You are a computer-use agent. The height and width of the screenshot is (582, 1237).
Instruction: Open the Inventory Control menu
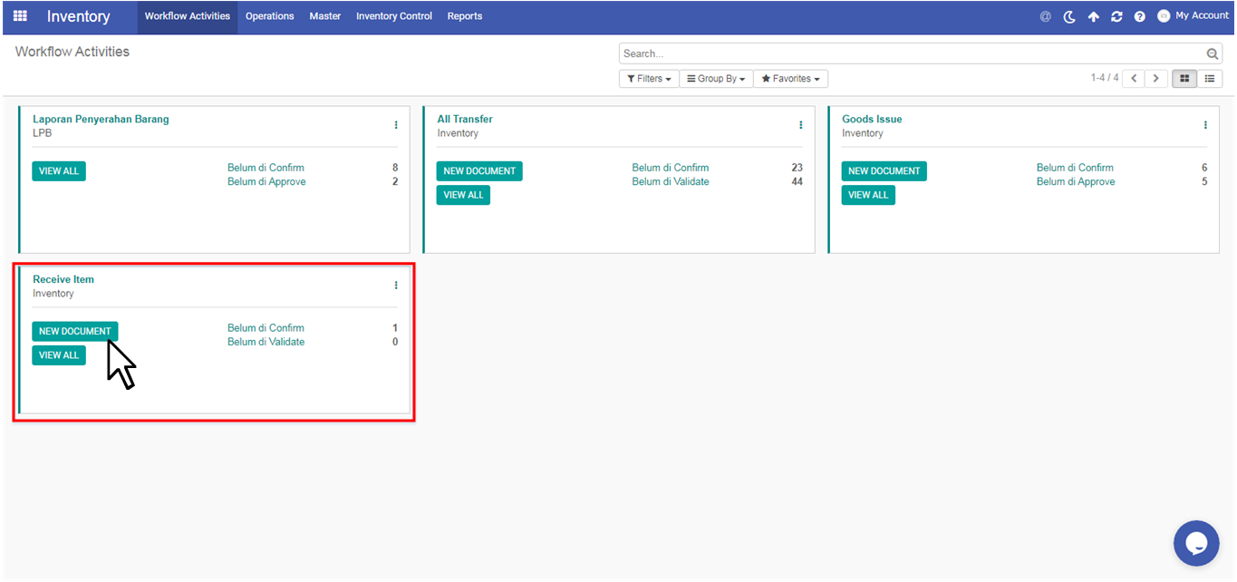tap(393, 16)
